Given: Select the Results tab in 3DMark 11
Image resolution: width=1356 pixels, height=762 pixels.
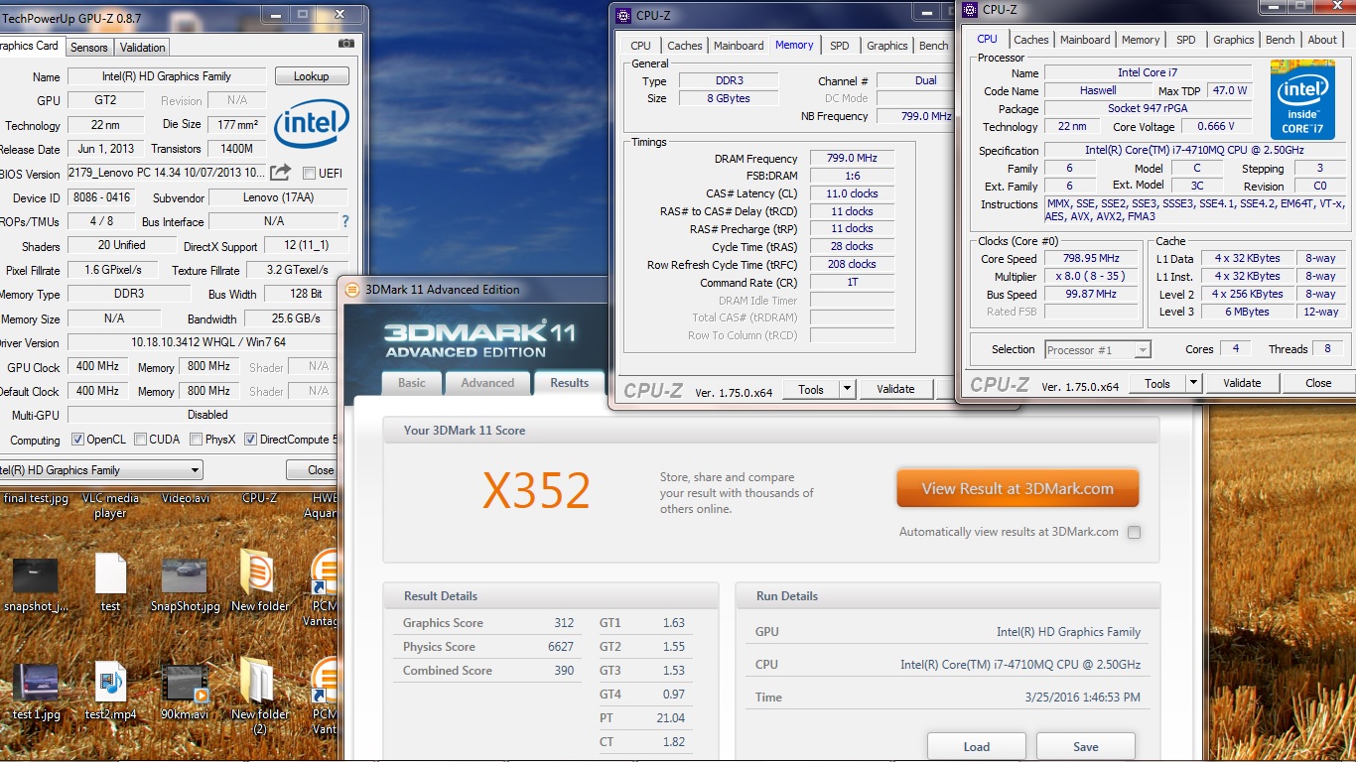Looking at the screenshot, I should click(x=570, y=383).
